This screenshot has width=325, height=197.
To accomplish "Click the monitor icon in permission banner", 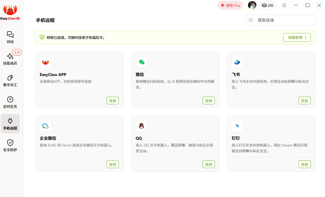I will point(42,37).
